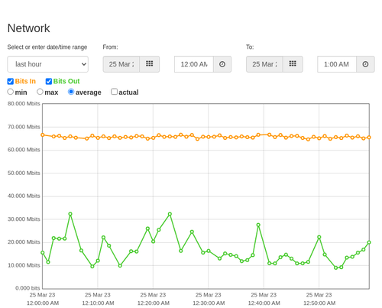Open the From date calendar picker icon
The height and width of the screenshot is (308, 382).
tap(150, 64)
